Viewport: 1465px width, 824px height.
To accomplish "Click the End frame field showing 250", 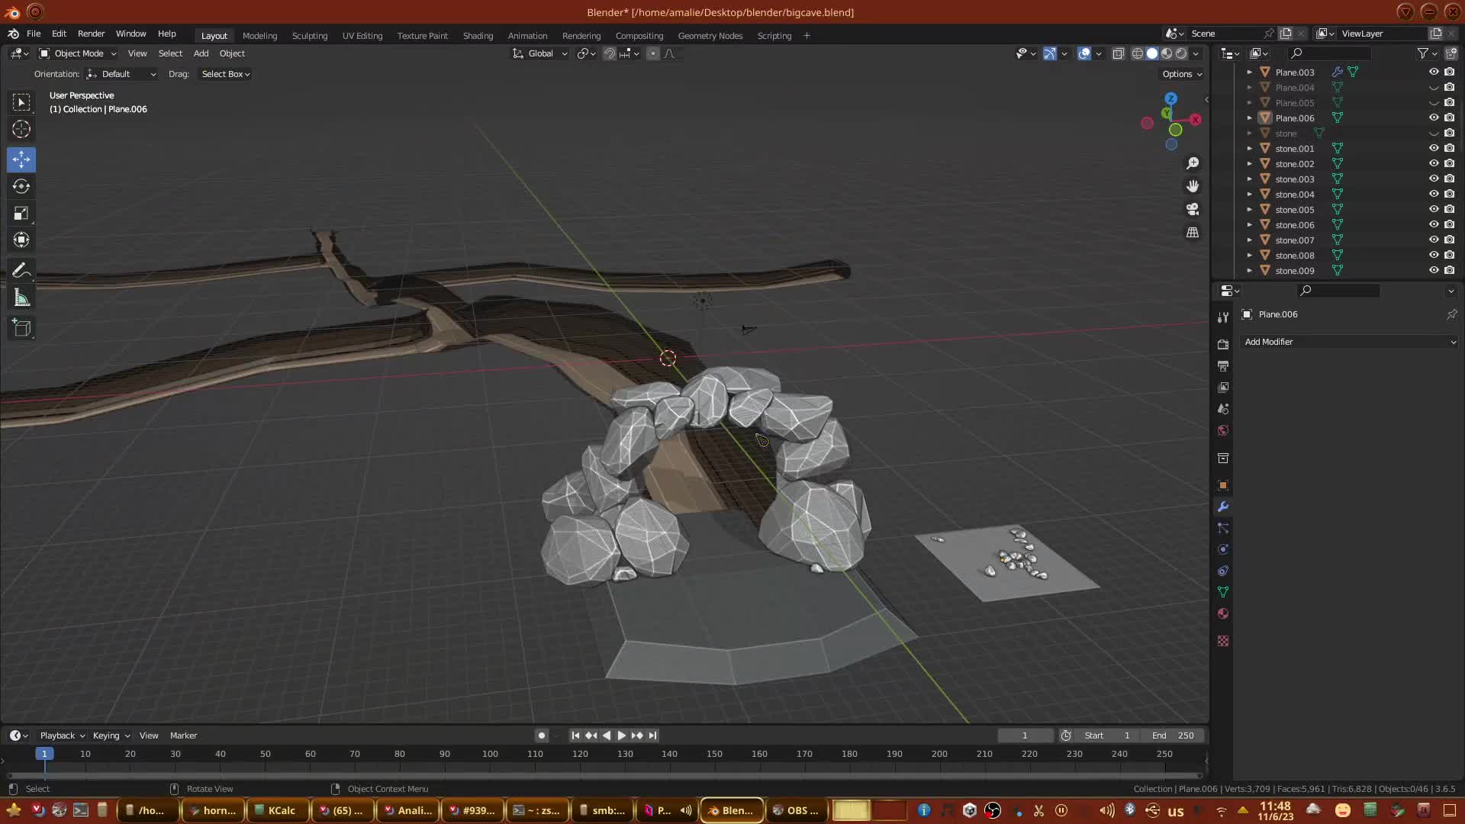I will click(1174, 735).
